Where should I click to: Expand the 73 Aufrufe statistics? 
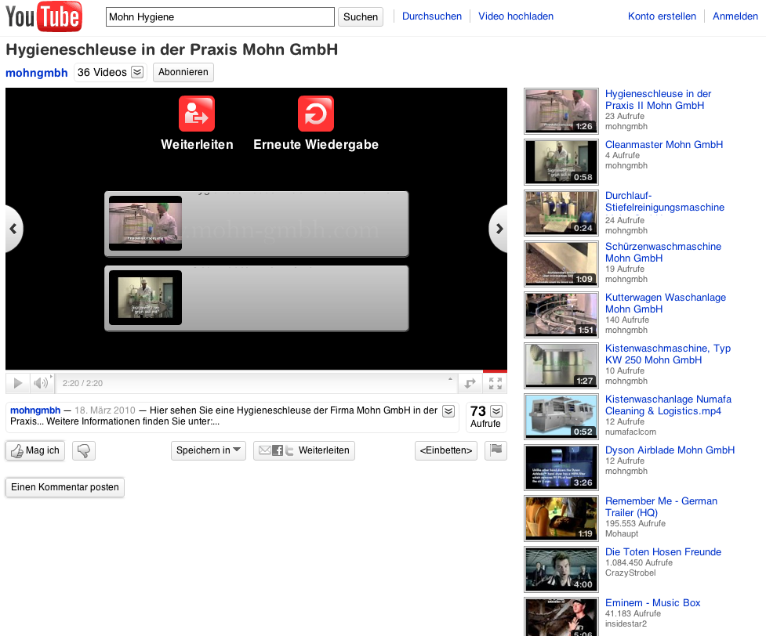click(x=496, y=411)
